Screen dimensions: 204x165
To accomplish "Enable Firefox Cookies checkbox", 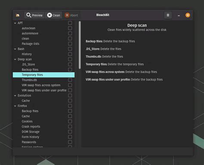I will [70, 121].
